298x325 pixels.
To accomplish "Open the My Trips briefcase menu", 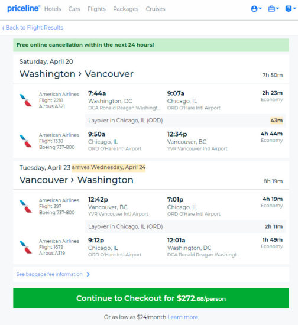I will [274, 9].
